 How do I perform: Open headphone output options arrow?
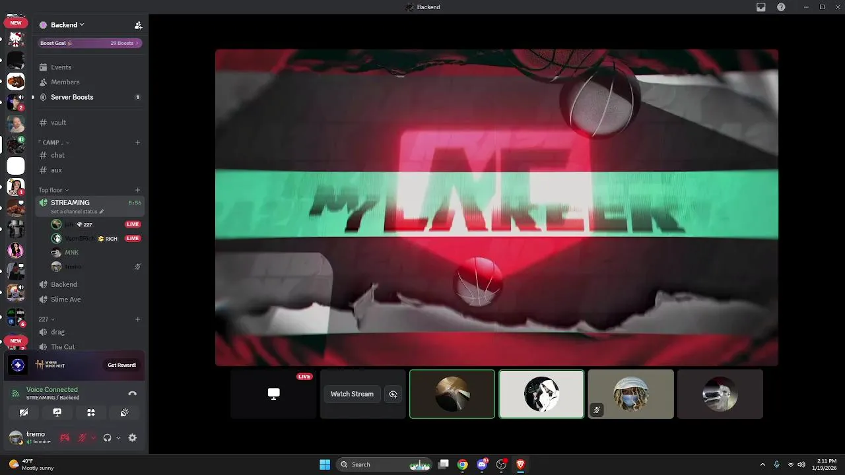pyautogui.click(x=118, y=437)
